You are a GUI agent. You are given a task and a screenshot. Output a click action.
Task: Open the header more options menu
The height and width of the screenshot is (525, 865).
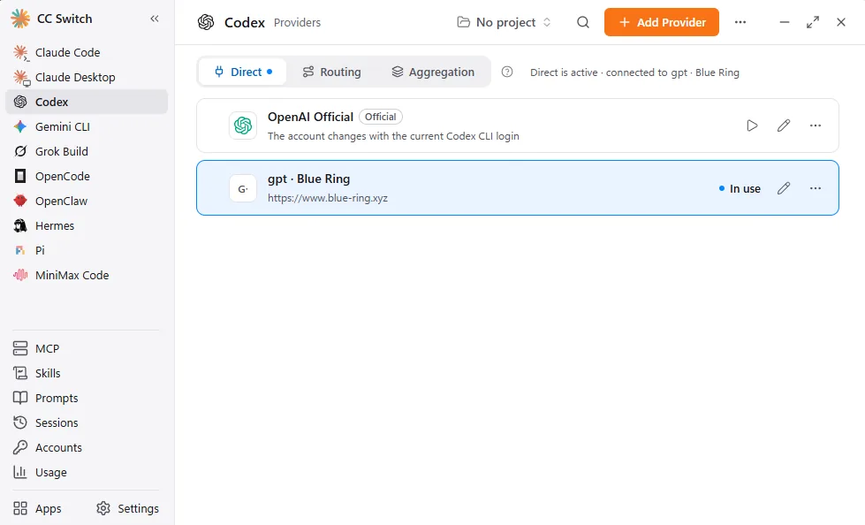tap(740, 22)
